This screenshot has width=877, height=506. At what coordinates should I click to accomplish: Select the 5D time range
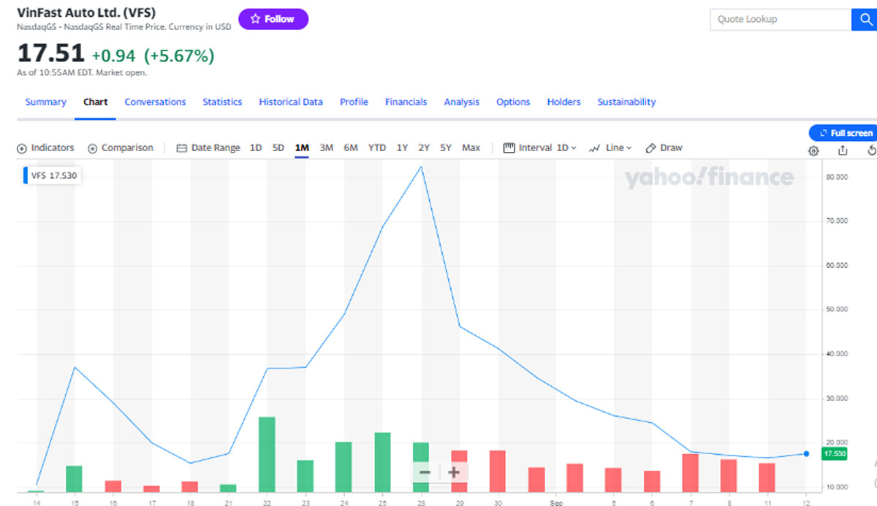click(278, 147)
